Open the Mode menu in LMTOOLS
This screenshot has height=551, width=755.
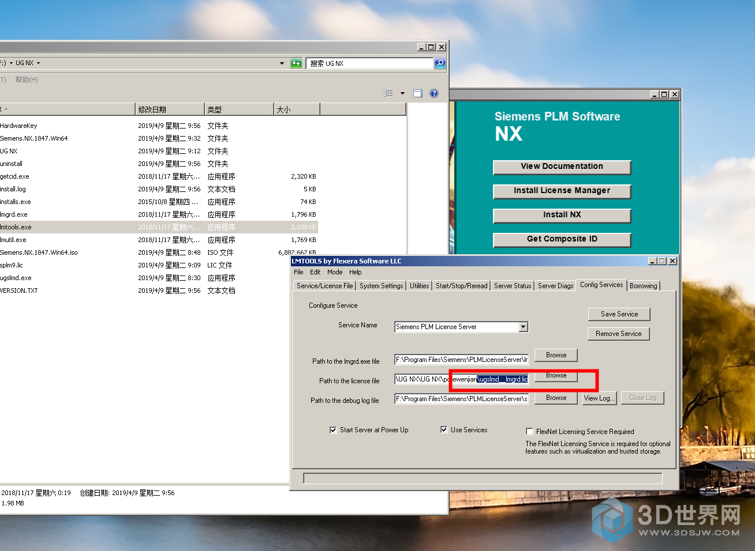point(335,272)
